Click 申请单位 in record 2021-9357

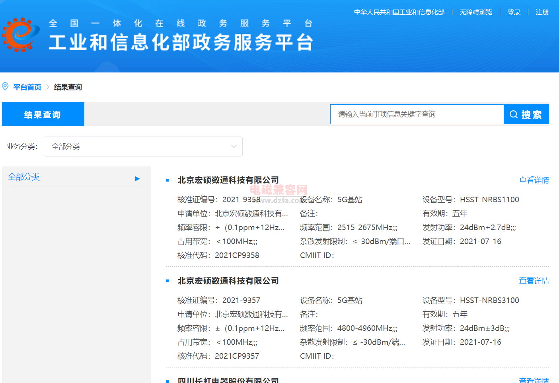click(233, 314)
